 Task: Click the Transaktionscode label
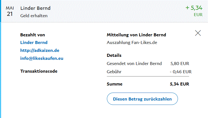(39, 71)
